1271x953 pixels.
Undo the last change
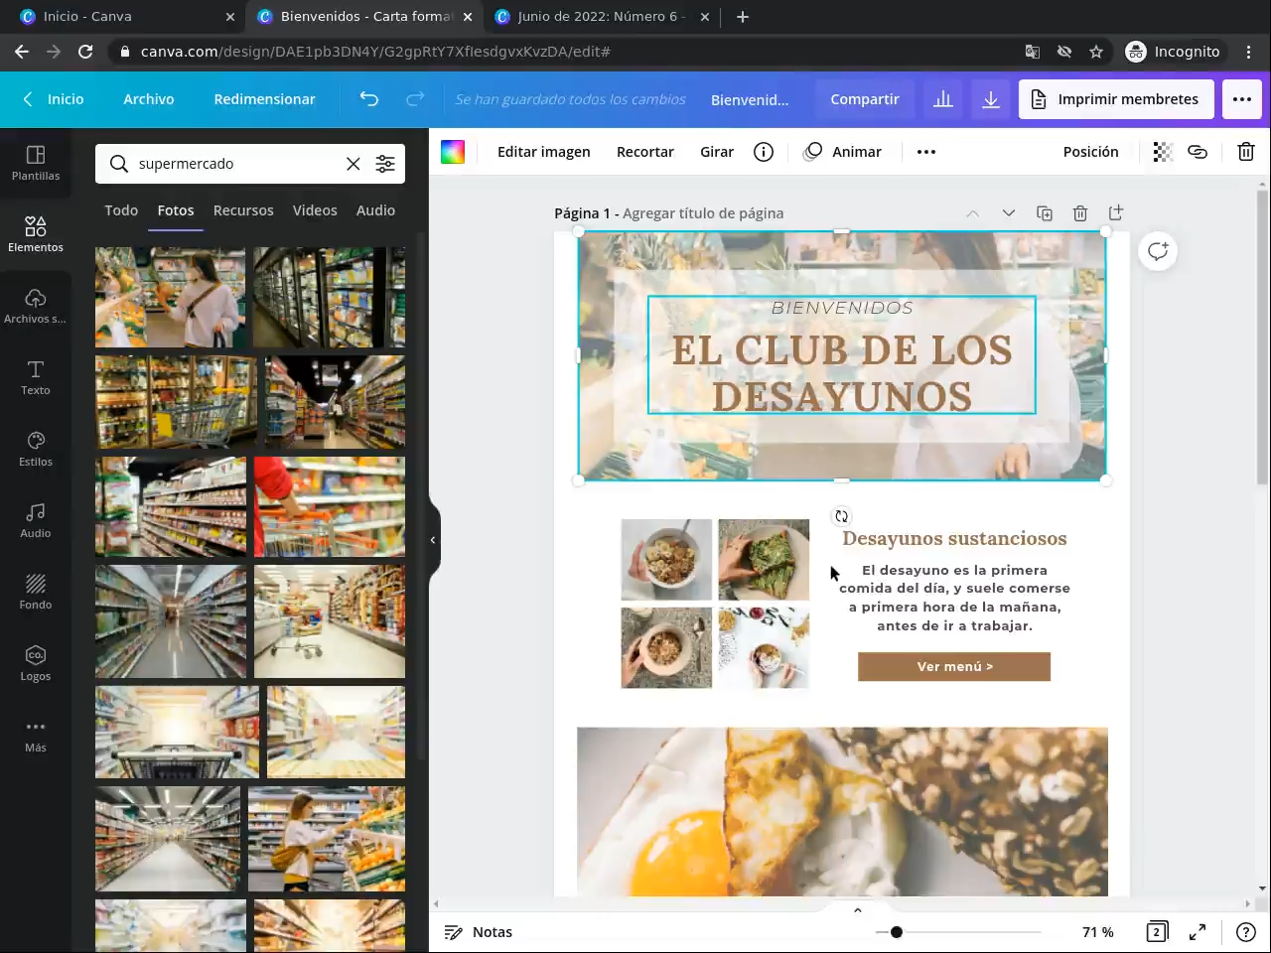coord(369,99)
